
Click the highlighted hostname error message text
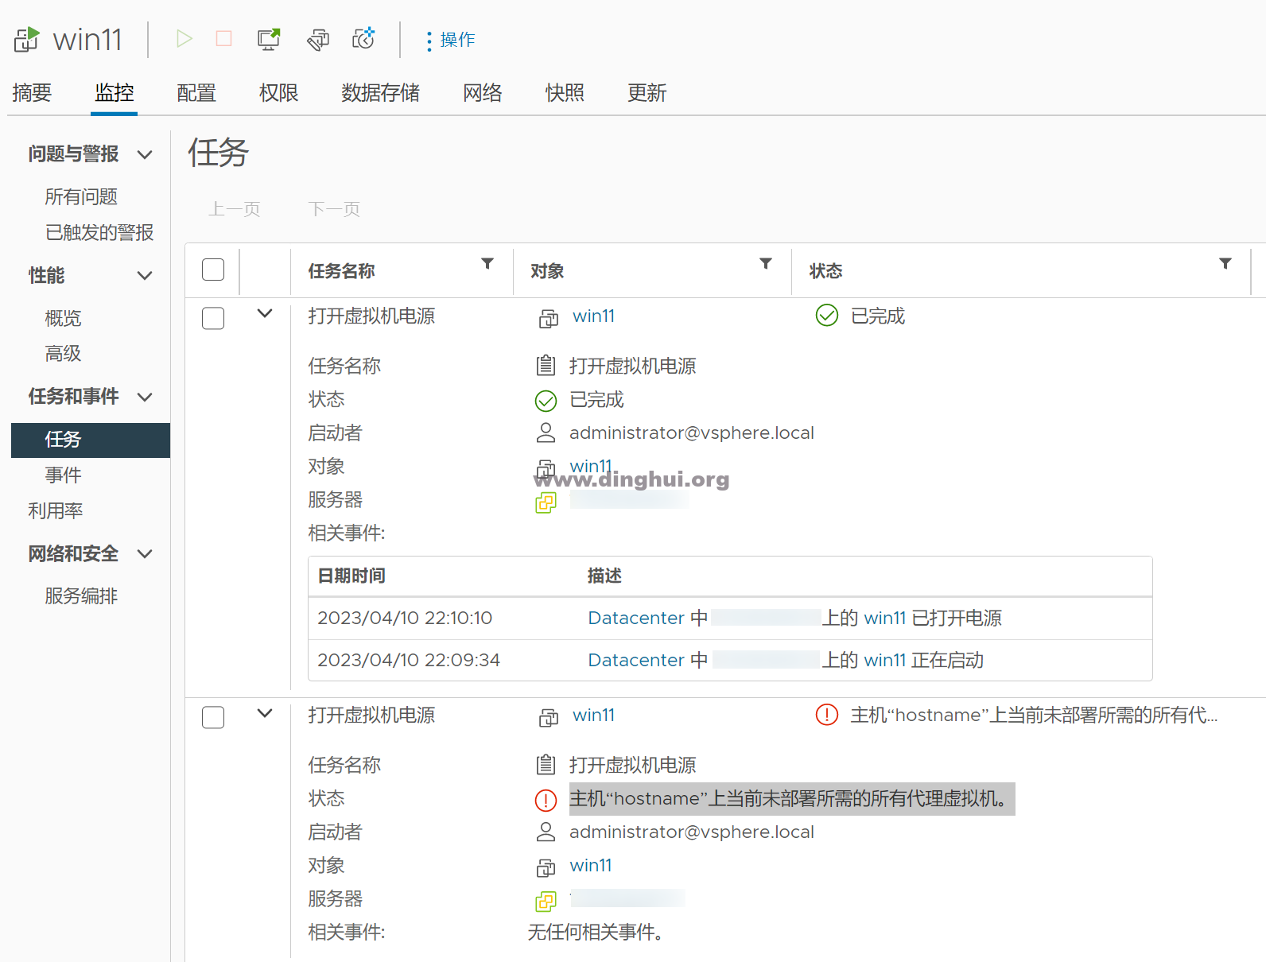tap(792, 798)
